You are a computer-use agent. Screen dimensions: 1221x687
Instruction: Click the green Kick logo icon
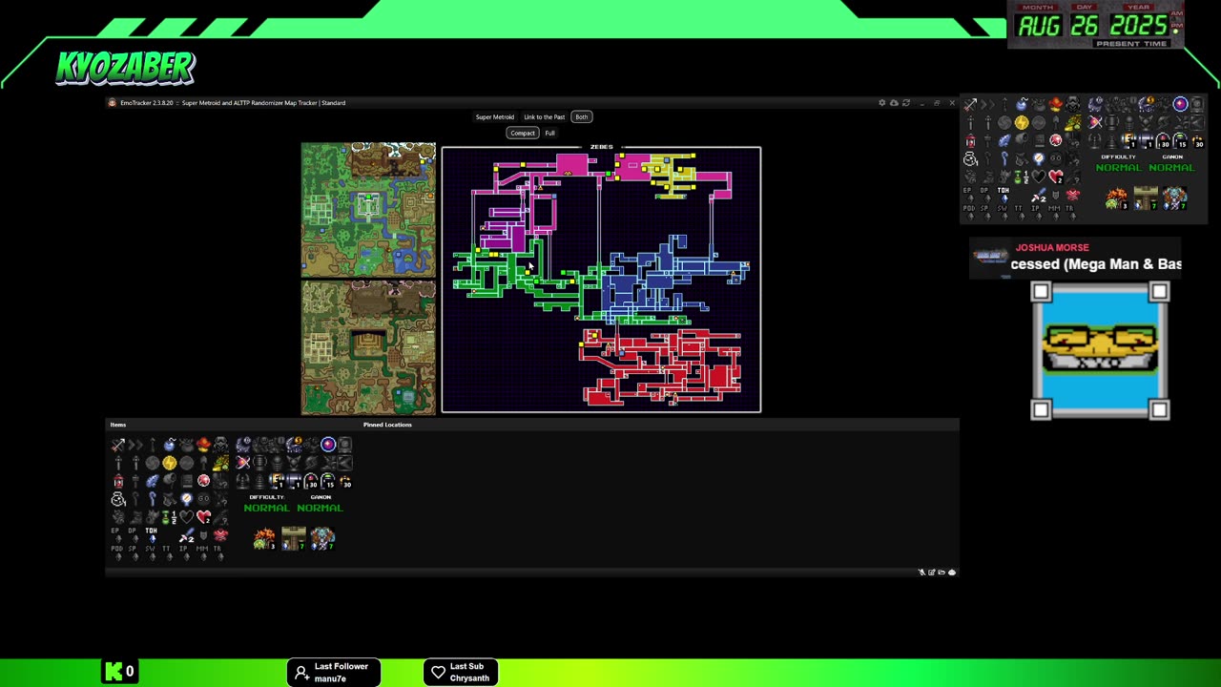(114, 672)
